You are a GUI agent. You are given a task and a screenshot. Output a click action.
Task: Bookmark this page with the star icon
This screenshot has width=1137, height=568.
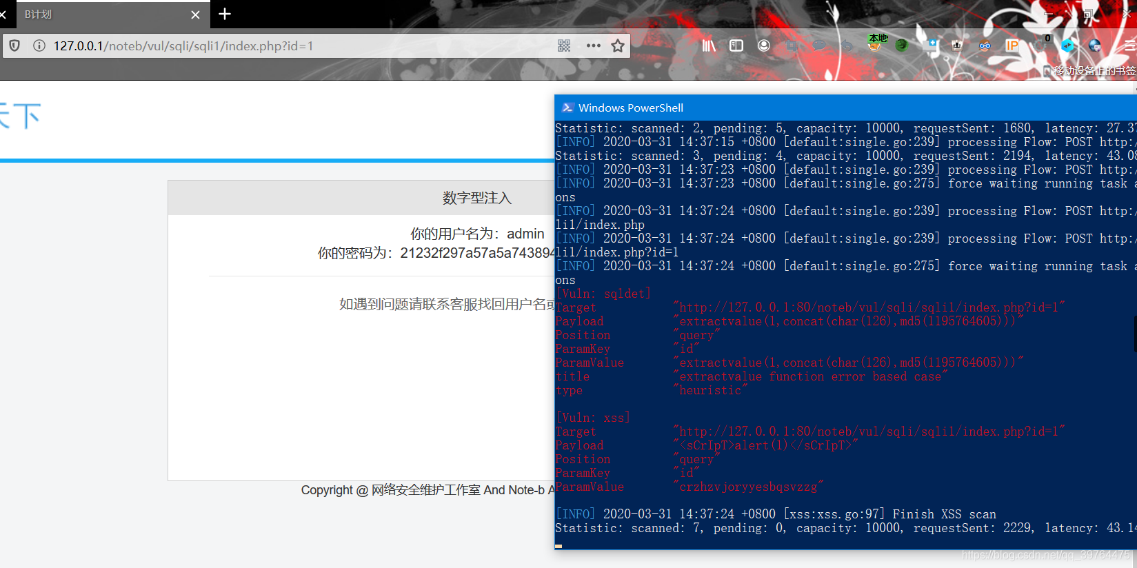coord(618,45)
